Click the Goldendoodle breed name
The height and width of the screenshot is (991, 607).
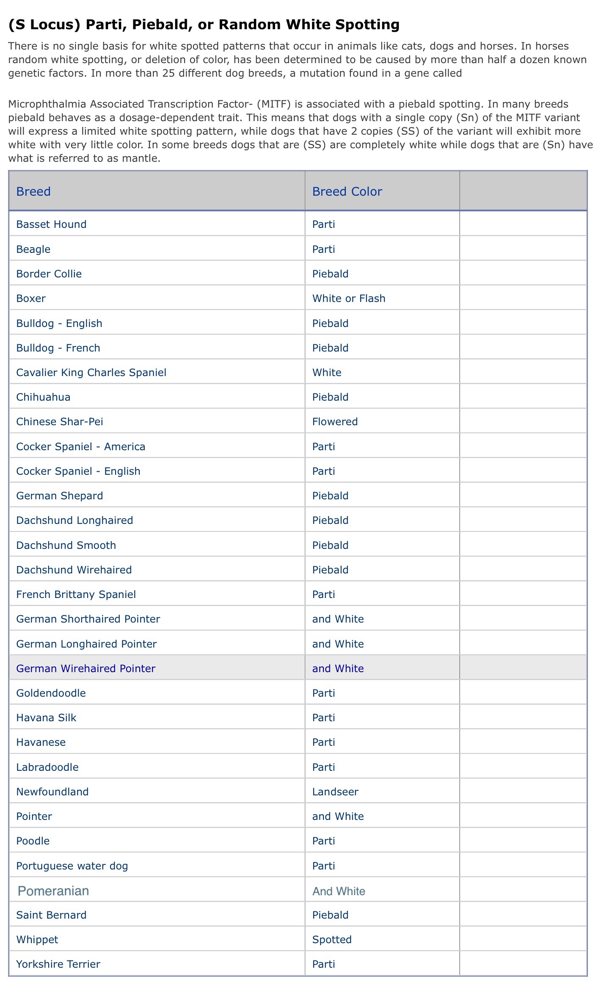(51, 693)
